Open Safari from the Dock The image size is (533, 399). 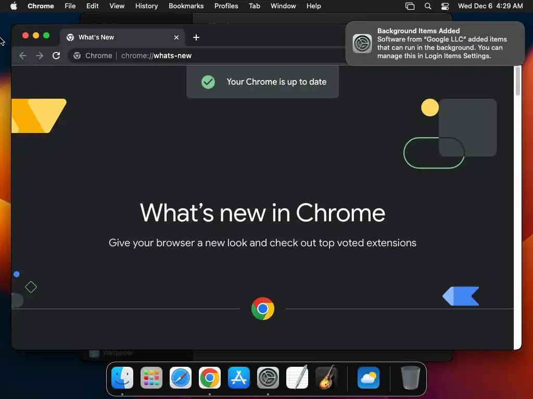pos(181,378)
